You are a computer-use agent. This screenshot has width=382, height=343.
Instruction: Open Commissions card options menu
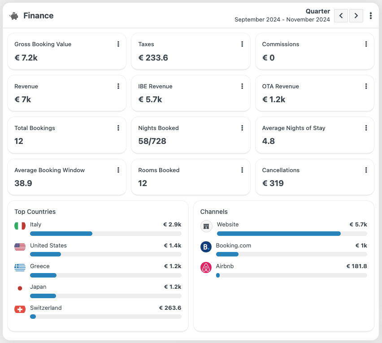click(366, 44)
